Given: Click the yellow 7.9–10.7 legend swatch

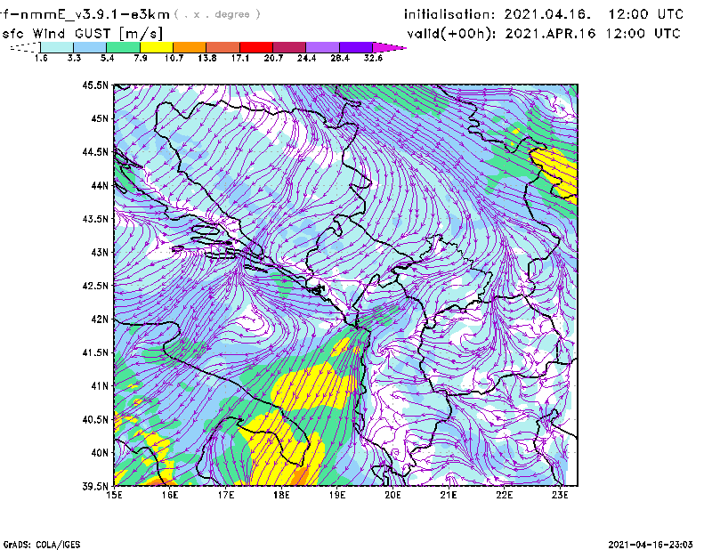Looking at the screenshot, I should point(157,47).
